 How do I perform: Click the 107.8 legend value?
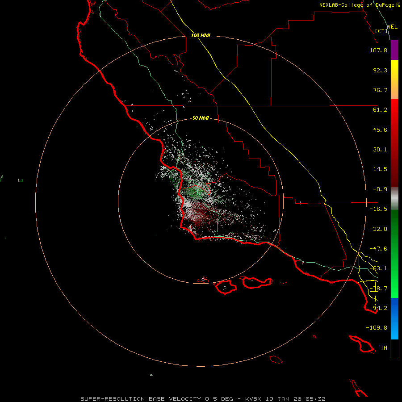(378, 50)
